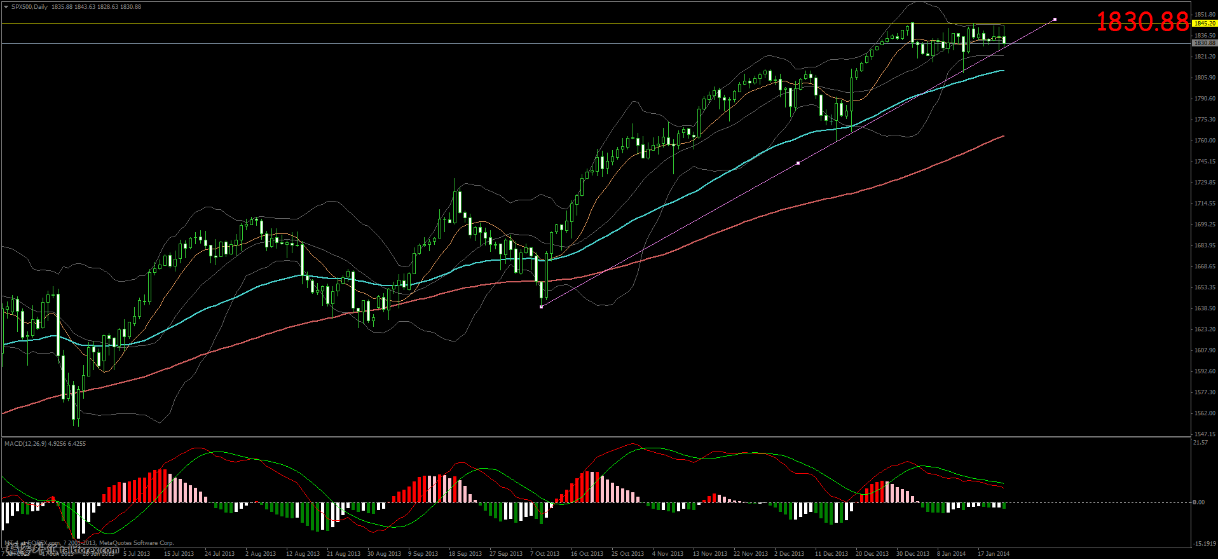The width and height of the screenshot is (1218, 559).
Task: Click the 5 Jul 2013 date label
Action: point(137,553)
